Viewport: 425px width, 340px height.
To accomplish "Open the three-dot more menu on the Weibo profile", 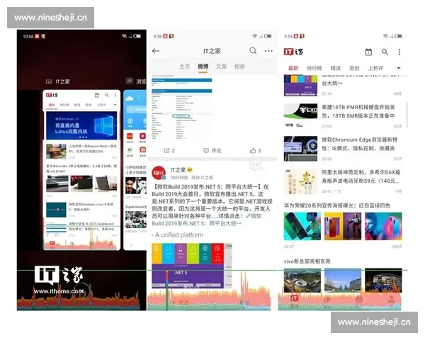I will point(268,51).
